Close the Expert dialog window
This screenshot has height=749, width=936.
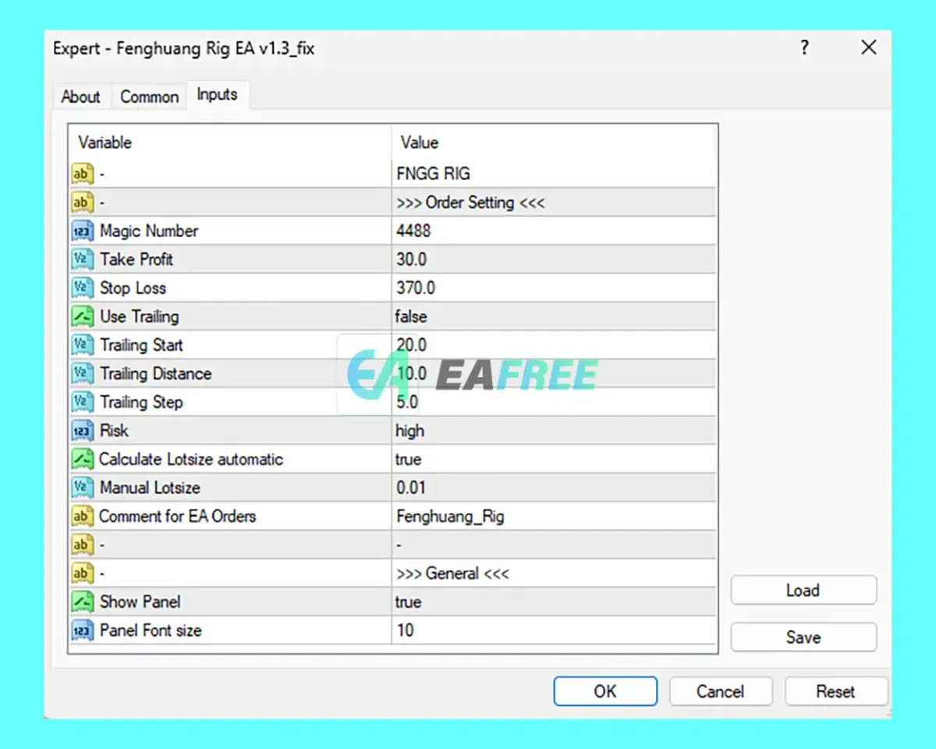tap(869, 48)
